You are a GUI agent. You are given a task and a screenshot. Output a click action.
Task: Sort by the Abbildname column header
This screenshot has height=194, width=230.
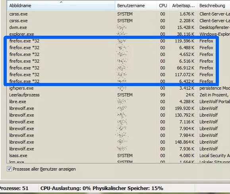[x=61, y=6]
